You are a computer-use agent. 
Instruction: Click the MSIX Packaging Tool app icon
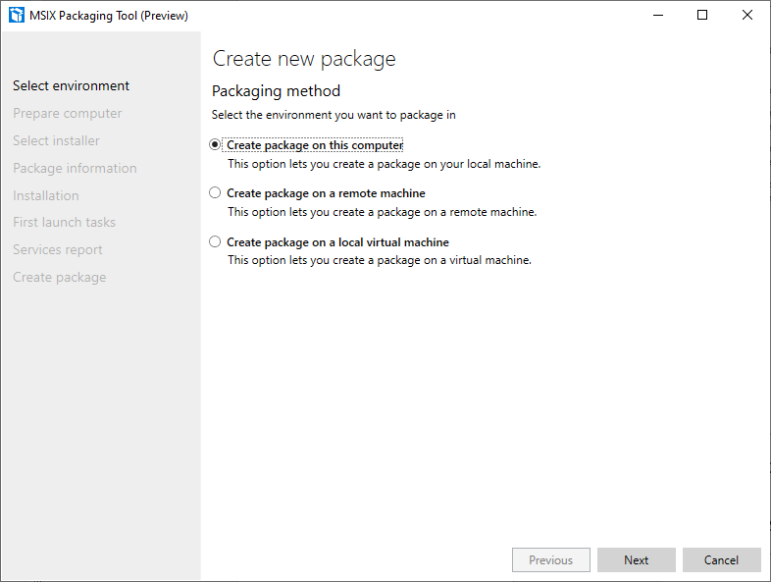16,16
